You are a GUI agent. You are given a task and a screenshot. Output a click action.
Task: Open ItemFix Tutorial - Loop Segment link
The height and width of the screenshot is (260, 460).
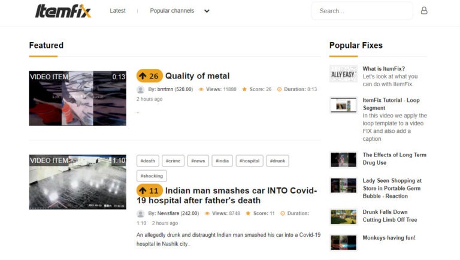(391, 104)
